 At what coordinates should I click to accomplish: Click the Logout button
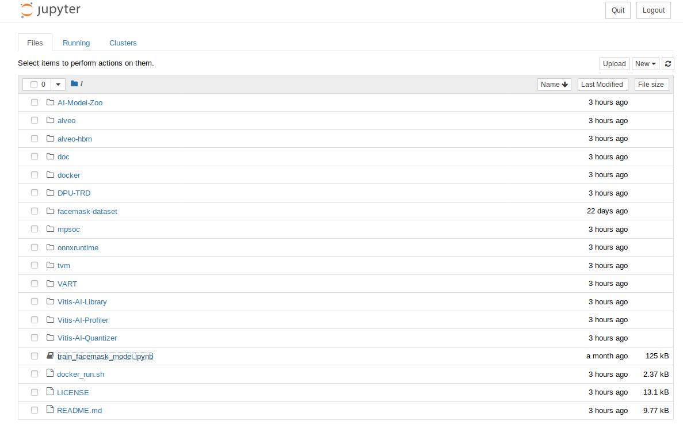654,10
